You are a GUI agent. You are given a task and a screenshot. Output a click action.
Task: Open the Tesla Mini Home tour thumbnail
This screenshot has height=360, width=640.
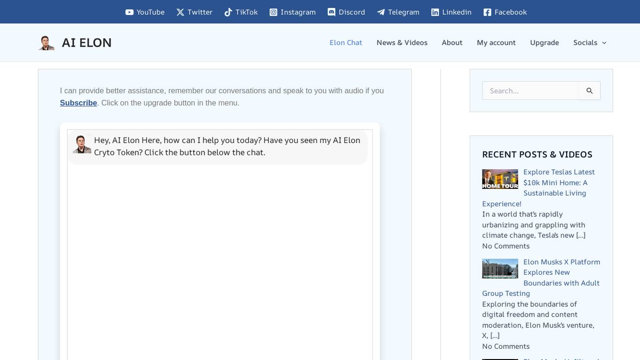[500, 179]
